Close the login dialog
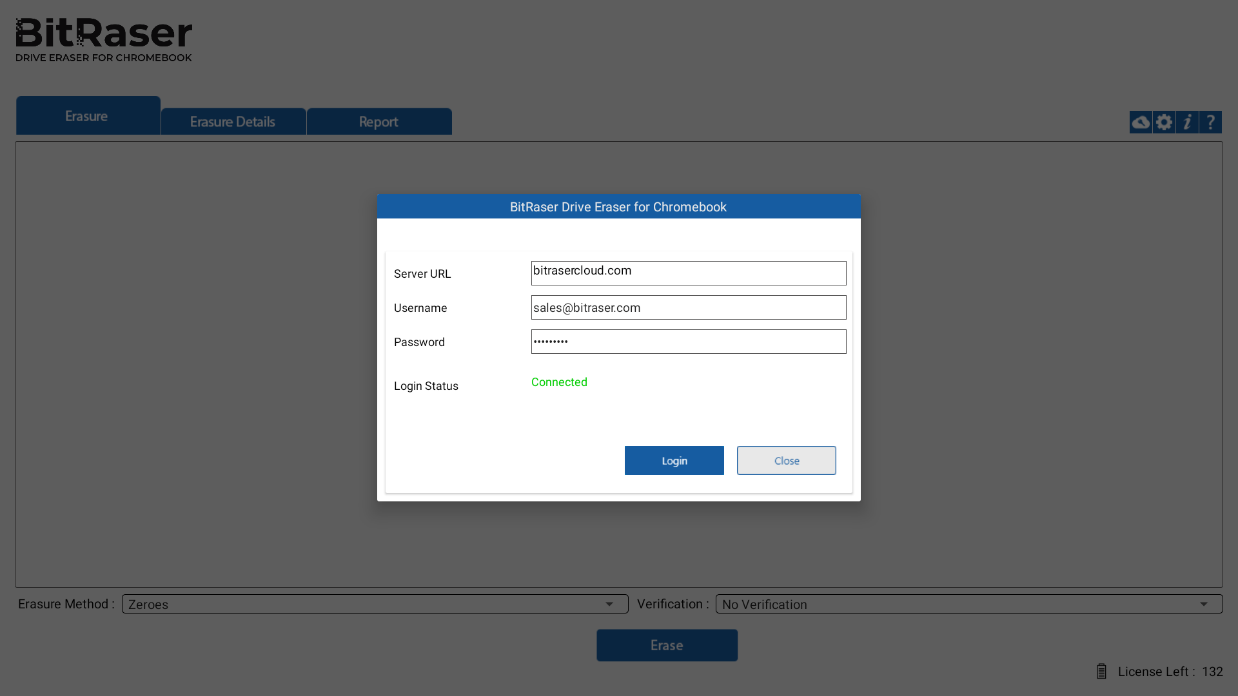Screen dimensions: 1238x696 786,461
